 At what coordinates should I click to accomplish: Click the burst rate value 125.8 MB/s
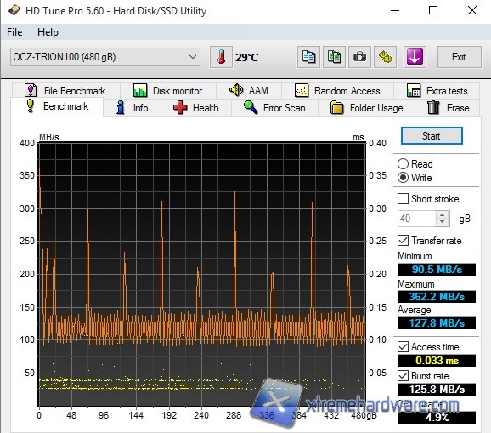click(437, 390)
